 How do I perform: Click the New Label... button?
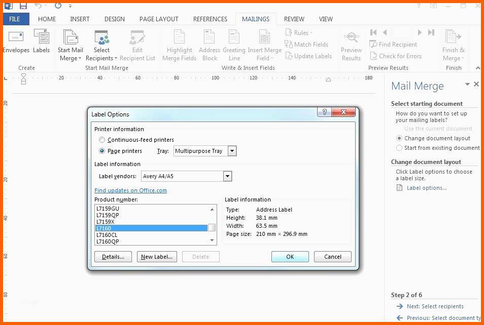click(x=157, y=257)
